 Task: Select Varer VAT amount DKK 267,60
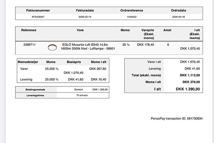click(x=98, y=69)
